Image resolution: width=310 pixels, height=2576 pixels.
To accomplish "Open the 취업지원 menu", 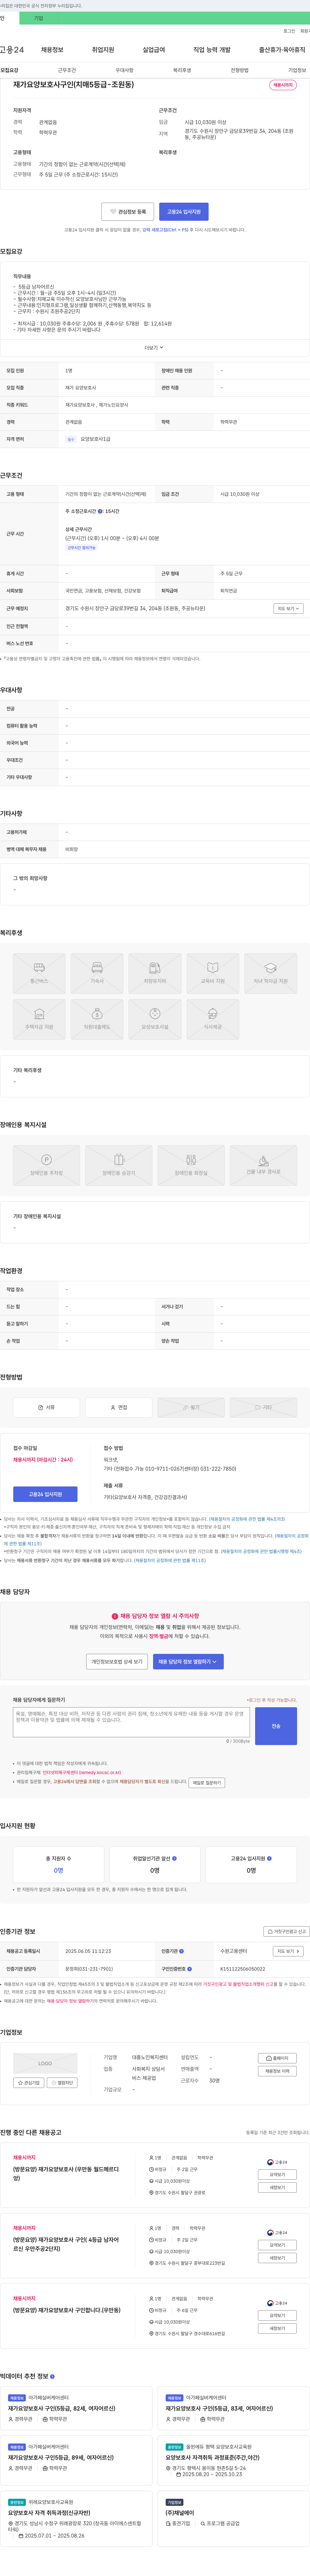I will pyautogui.click(x=103, y=50).
